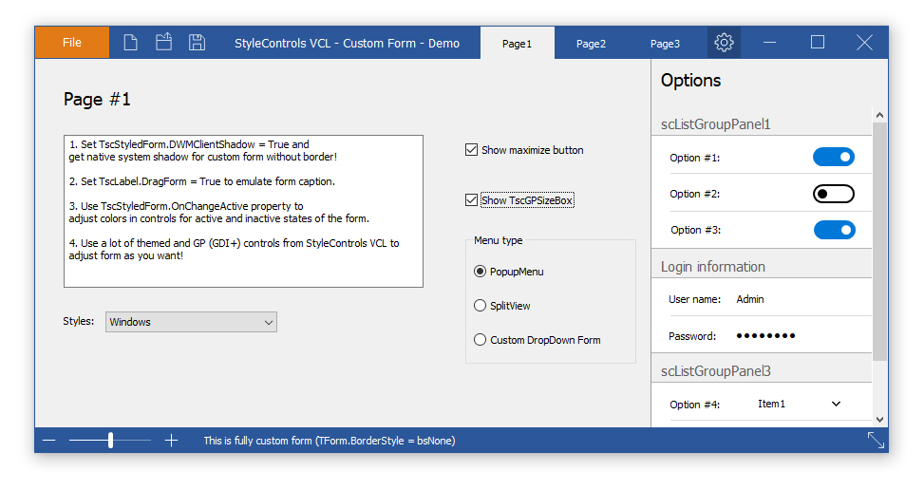
Task: Click the size grip icon at bottom right
Action: pyautogui.click(x=876, y=441)
